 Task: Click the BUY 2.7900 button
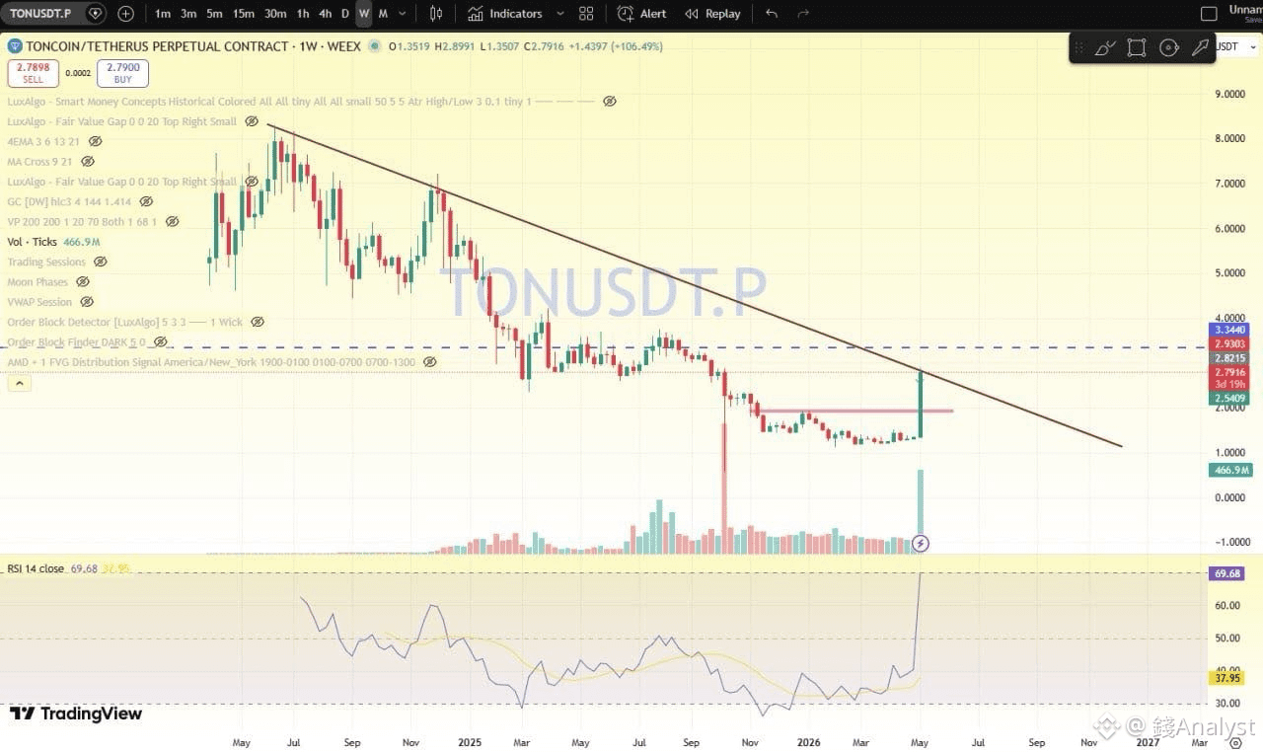coord(122,72)
